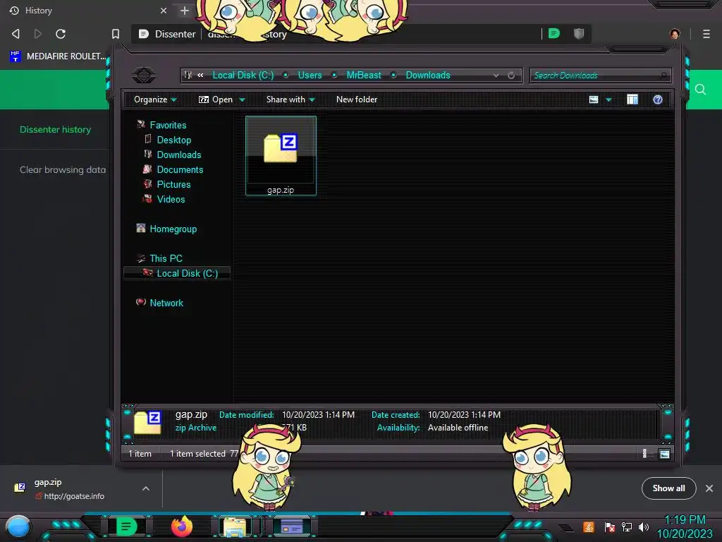Open the volume control tray icon
722x542 pixels.
(644, 526)
